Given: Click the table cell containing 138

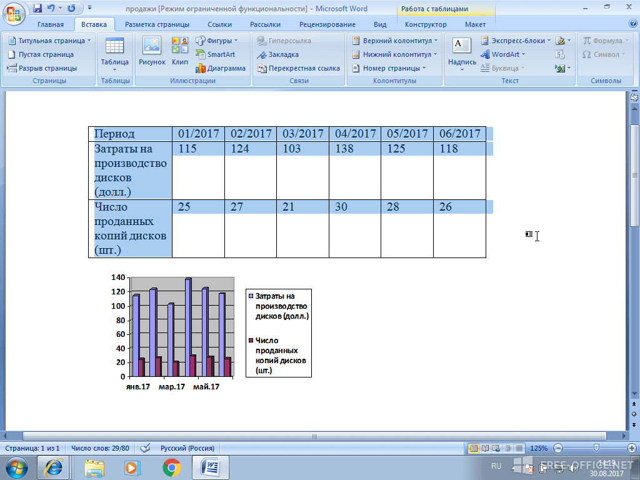Looking at the screenshot, I should (355, 171).
